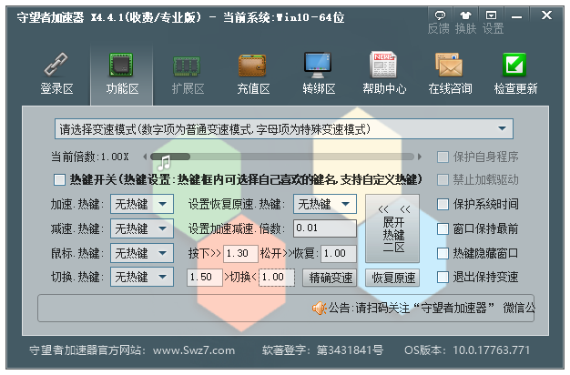Open the 在线咨询 envelope icon
Viewport: 570px width, 375px height.
coord(449,65)
